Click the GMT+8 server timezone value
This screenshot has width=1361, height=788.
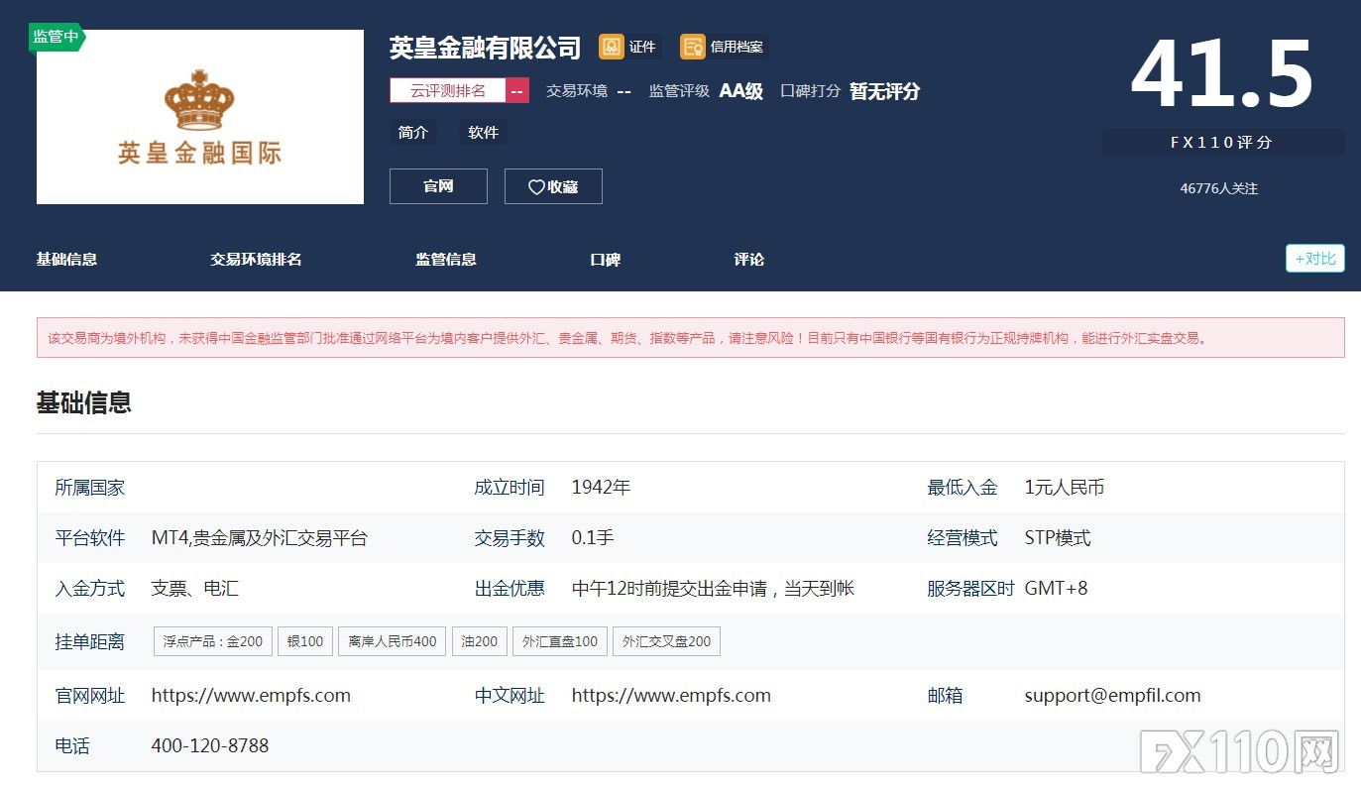(x=1056, y=589)
